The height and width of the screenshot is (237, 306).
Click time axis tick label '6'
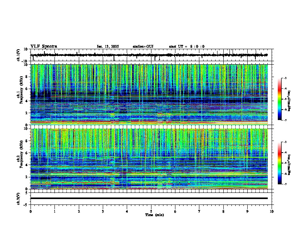(175, 211)
